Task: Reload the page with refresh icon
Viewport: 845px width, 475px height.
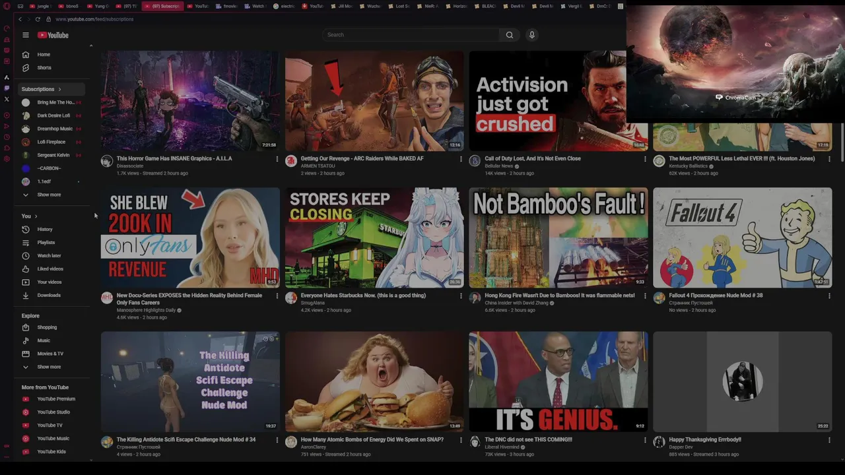Action: tap(38, 19)
